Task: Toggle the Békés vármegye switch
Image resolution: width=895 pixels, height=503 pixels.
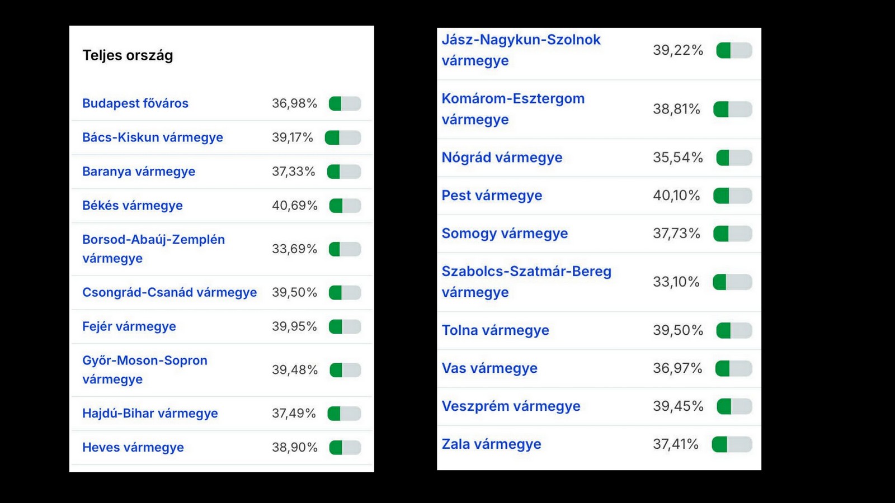Action: pos(345,206)
